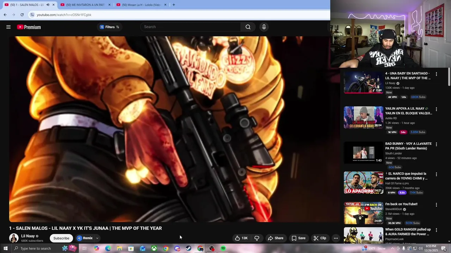Open Lil Naay channel name link
451x253 pixels.
(28, 236)
